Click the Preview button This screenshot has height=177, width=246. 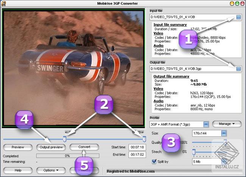(18, 147)
